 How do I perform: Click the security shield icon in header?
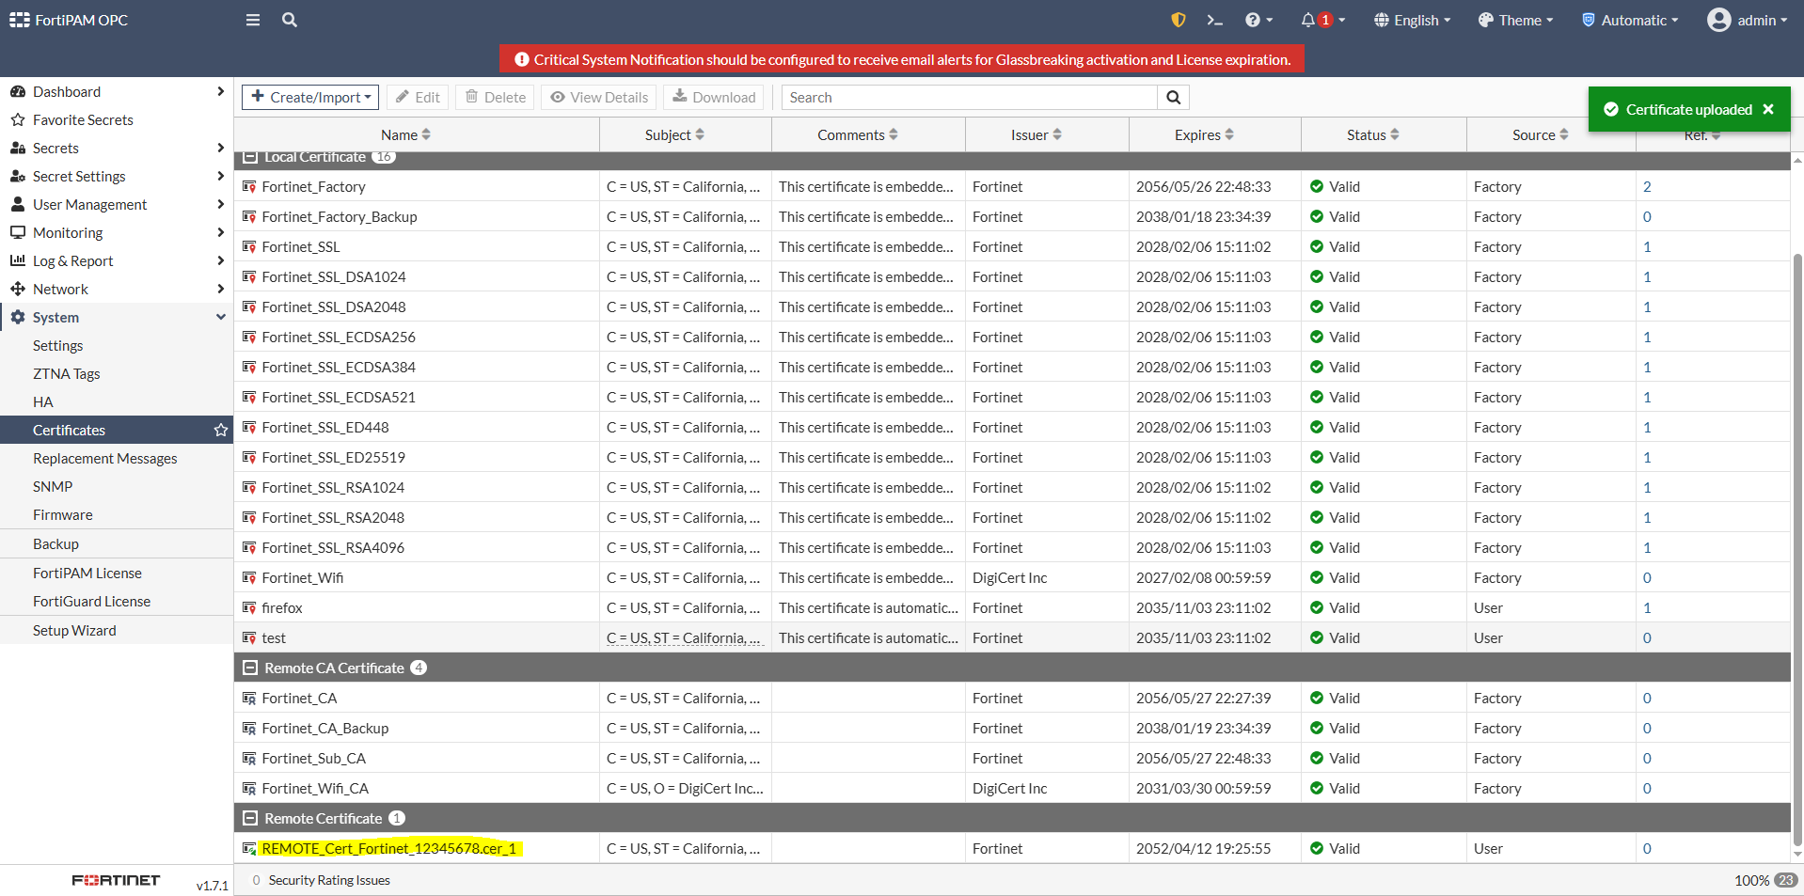tap(1178, 20)
